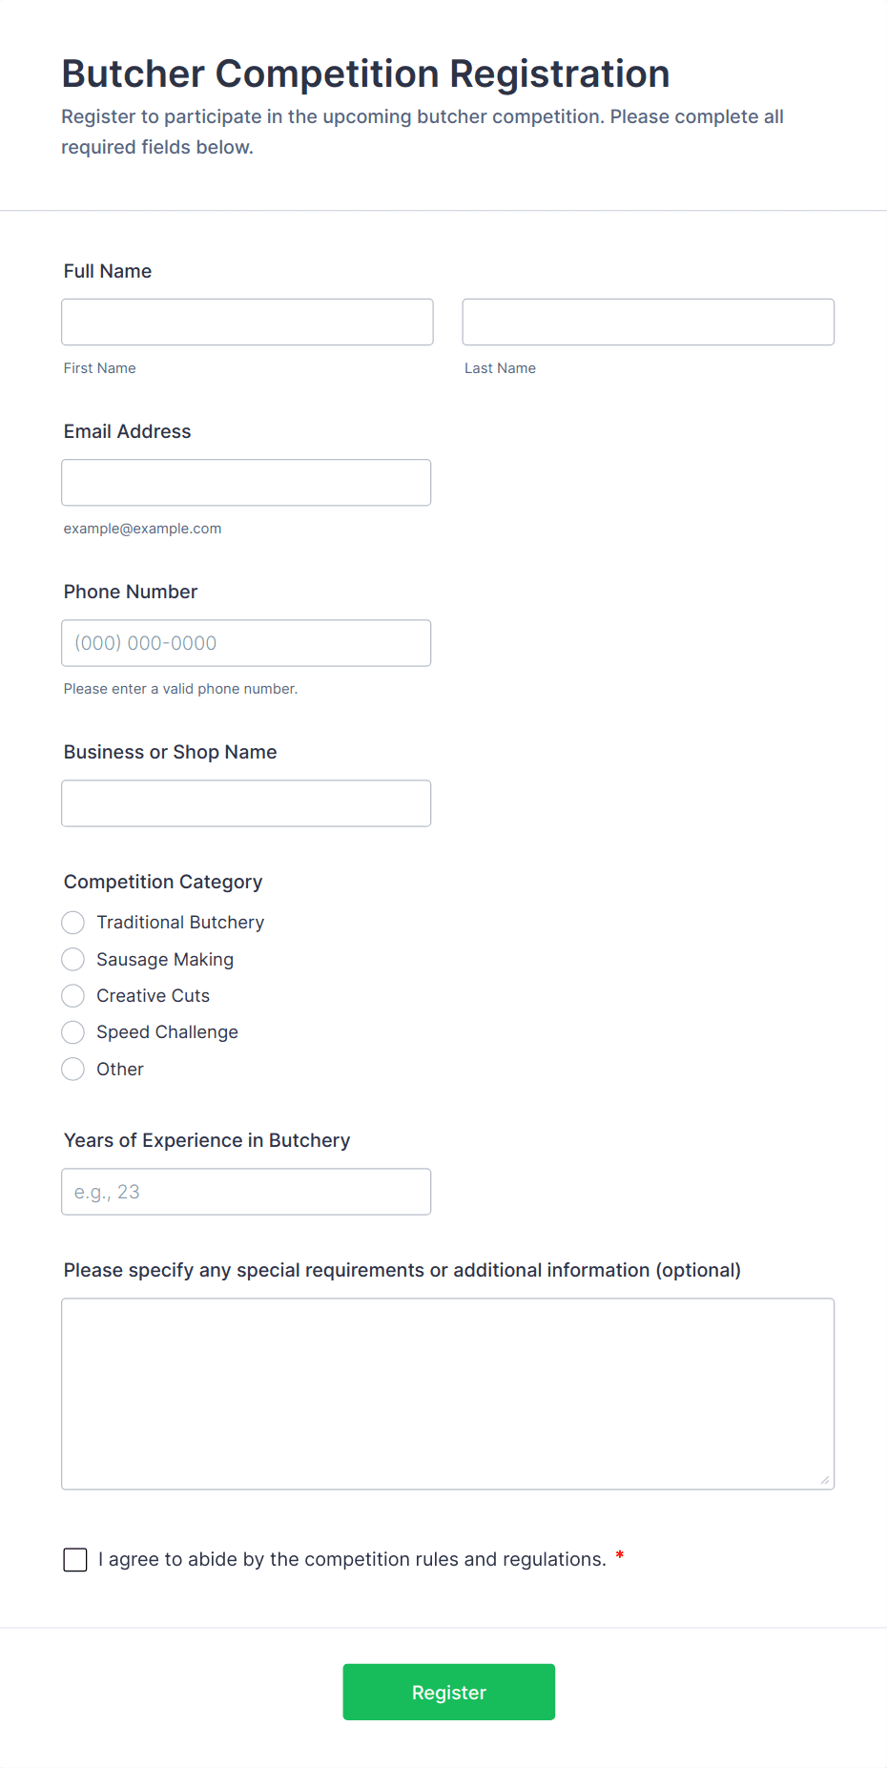The image size is (887, 1768).
Task: Focus the Email Address text box
Action: pyautogui.click(x=246, y=482)
